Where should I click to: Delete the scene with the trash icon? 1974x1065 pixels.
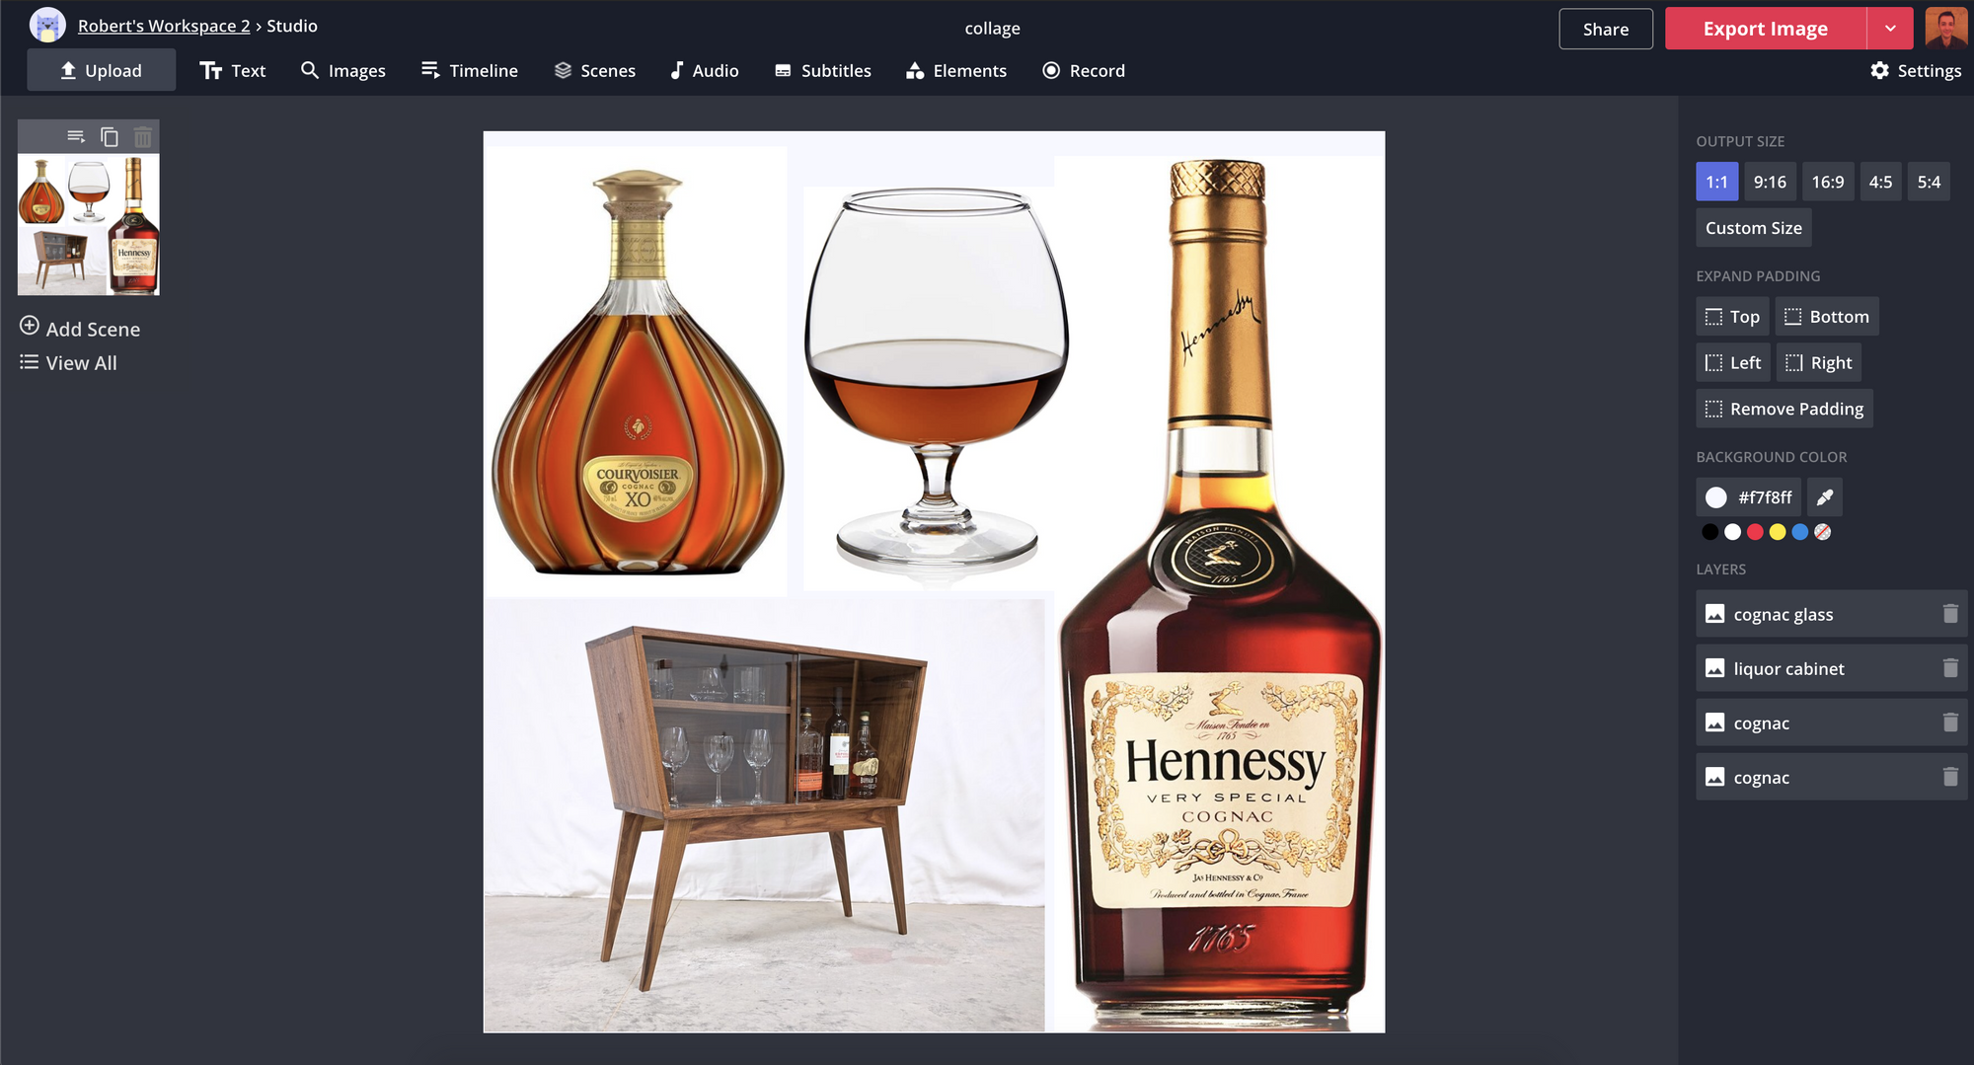tap(143, 136)
